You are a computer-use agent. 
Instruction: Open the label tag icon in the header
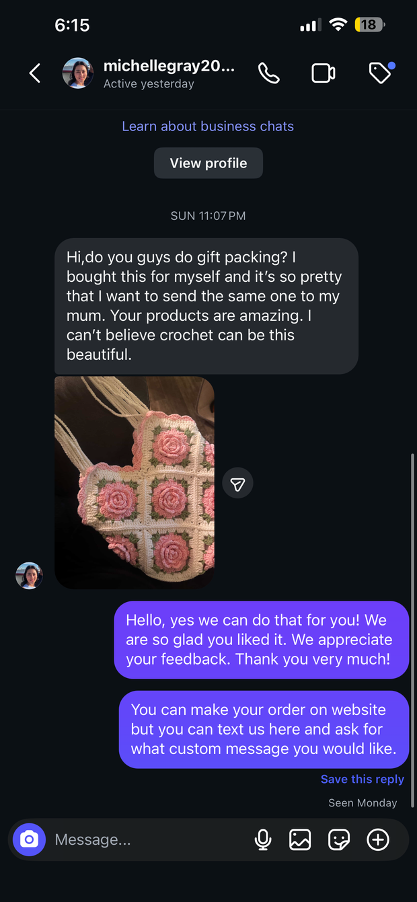[x=381, y=73]
